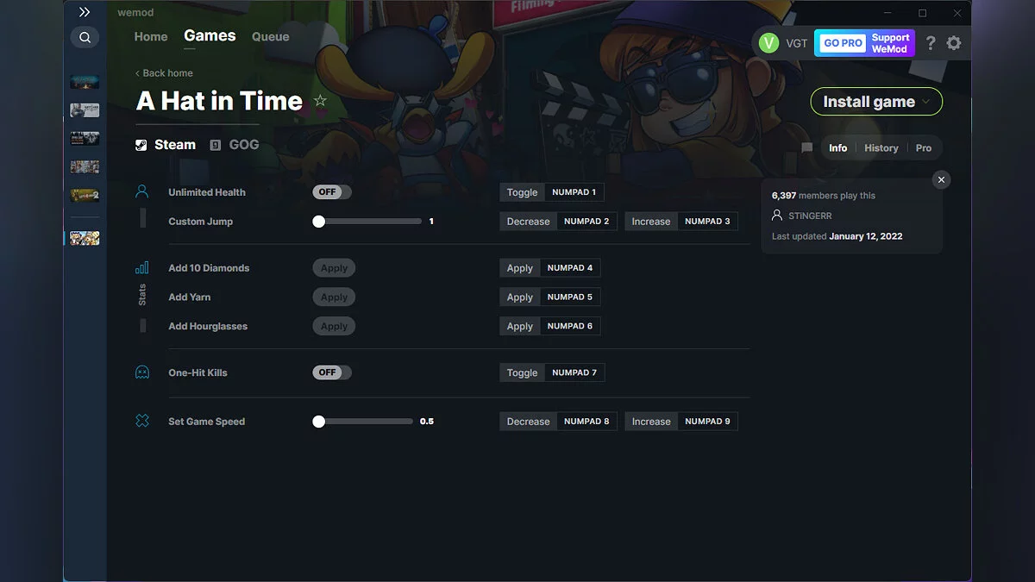Select the Player category icon in the sidebar
The image size is (1035, 582).
[142, 191]
